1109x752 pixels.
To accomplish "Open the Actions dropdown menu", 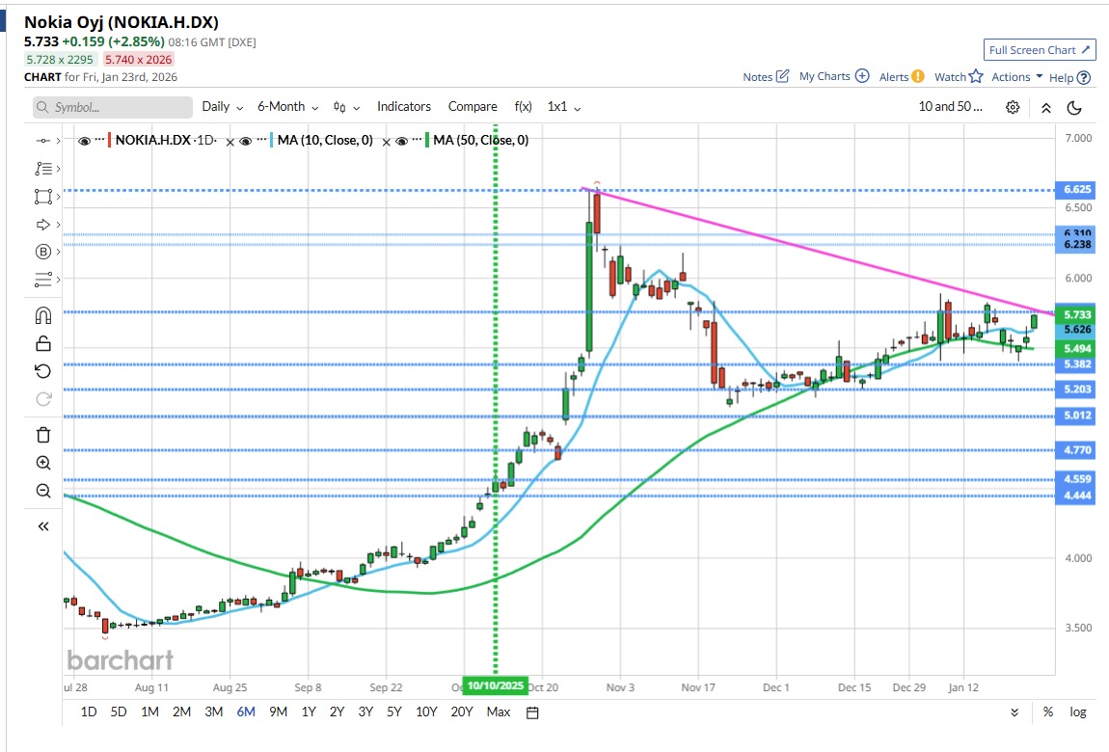I will coord(1016,77).
